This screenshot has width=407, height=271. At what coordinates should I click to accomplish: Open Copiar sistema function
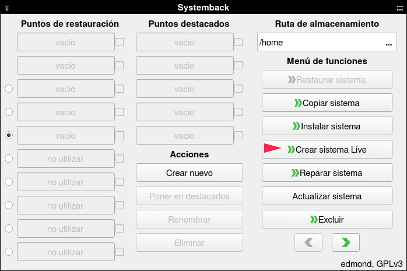(x=327, y=103)
